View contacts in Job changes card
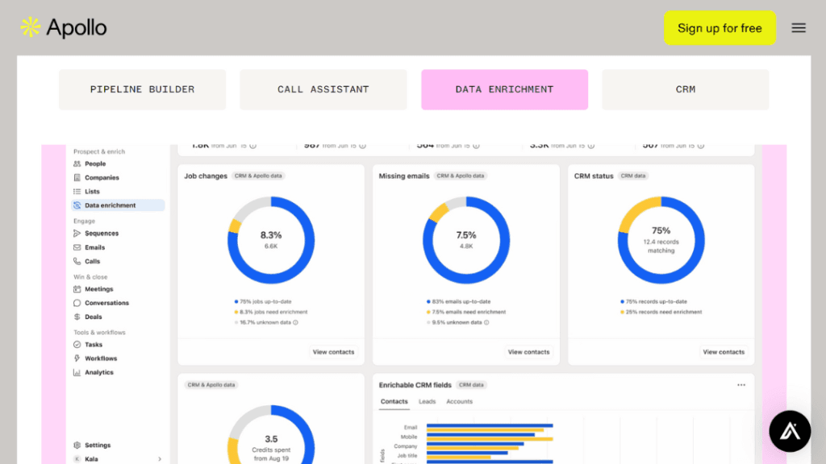The width and height of the screenshot is (826, 464). point(333,352)
